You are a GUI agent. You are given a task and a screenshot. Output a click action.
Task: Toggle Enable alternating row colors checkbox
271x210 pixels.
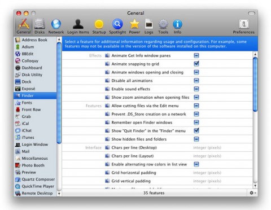pyautogui.click(x=196, y=164)
